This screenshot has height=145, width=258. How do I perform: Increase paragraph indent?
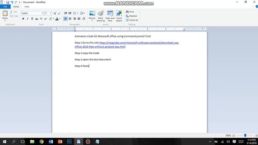pyautogui.click(x=70, y=13)
